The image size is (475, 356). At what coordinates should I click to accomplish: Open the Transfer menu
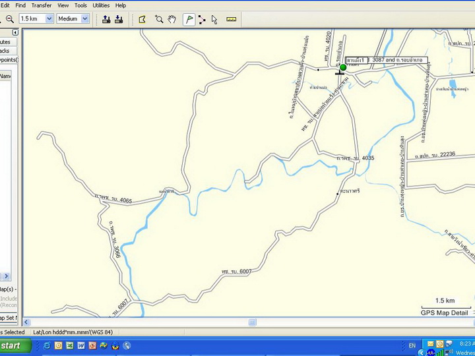[41, 5]
